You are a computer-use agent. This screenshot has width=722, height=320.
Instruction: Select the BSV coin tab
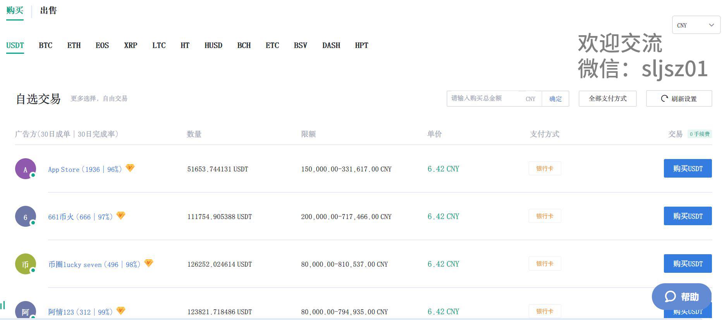pos(301,45)
